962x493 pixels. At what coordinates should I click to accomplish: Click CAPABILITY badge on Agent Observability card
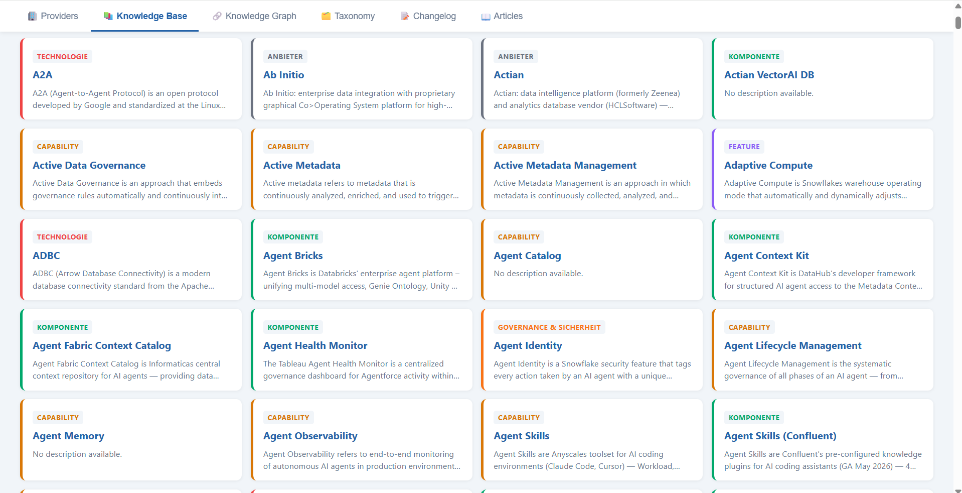(x=288, y=418)
